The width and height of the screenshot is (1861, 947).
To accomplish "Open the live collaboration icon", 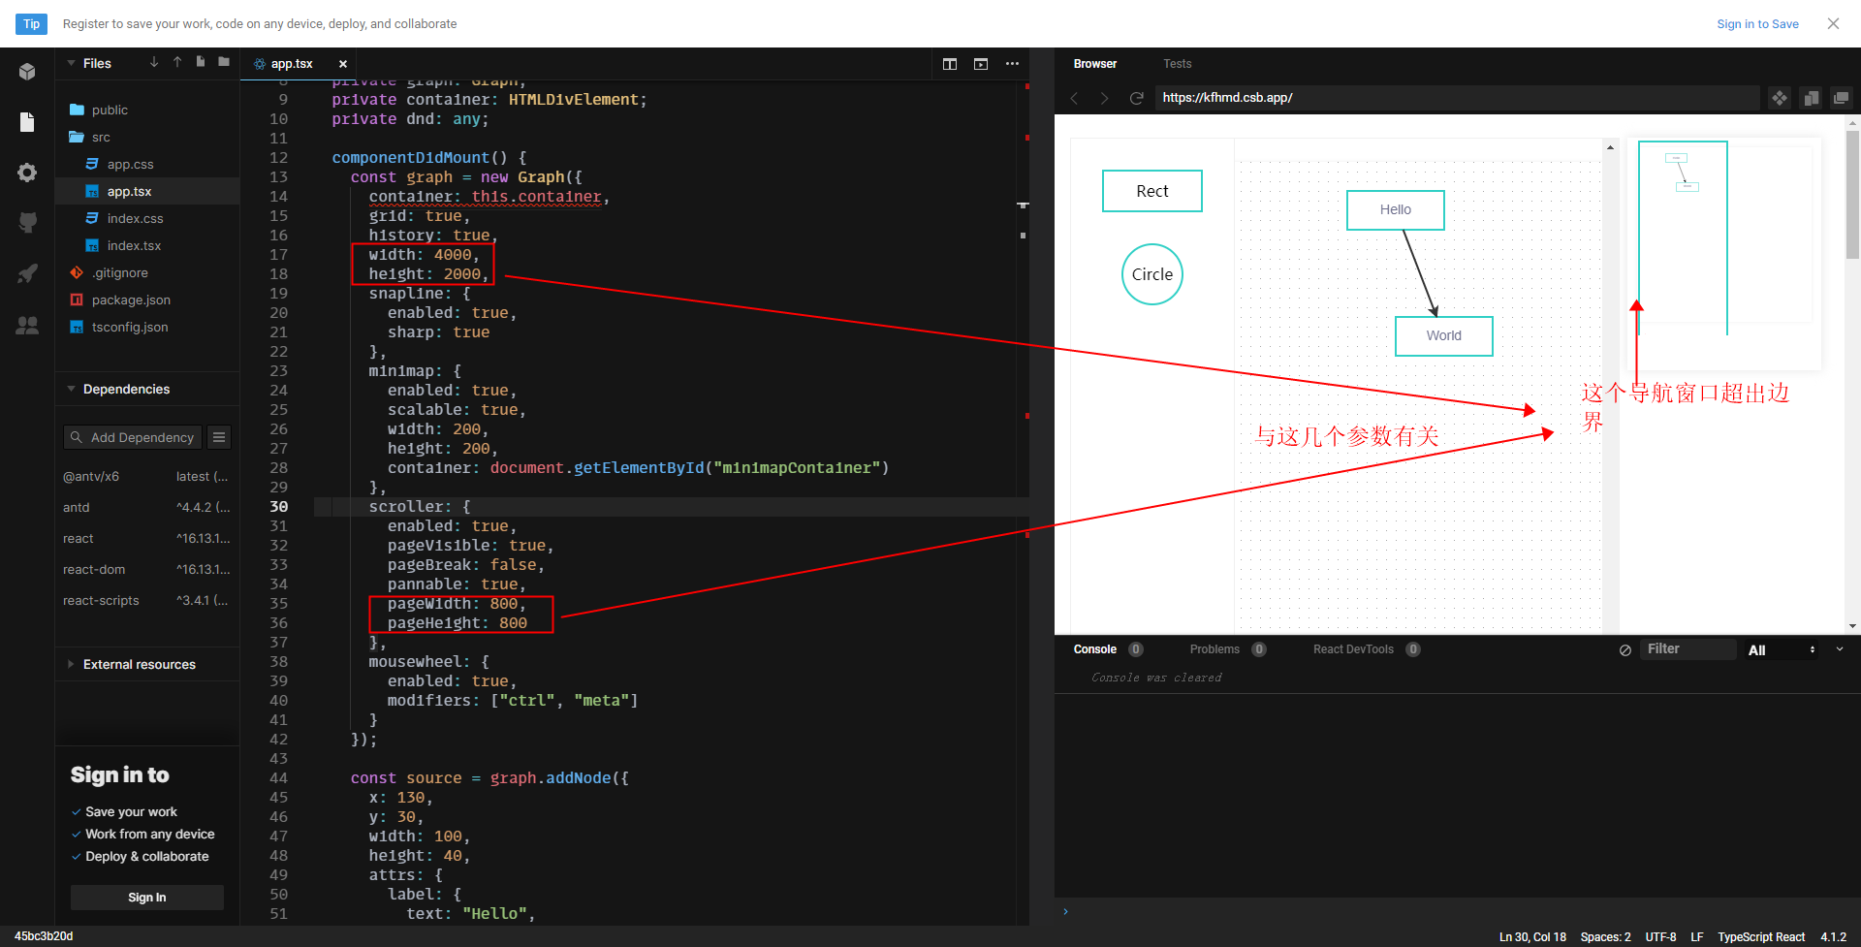I will point(26,326).
